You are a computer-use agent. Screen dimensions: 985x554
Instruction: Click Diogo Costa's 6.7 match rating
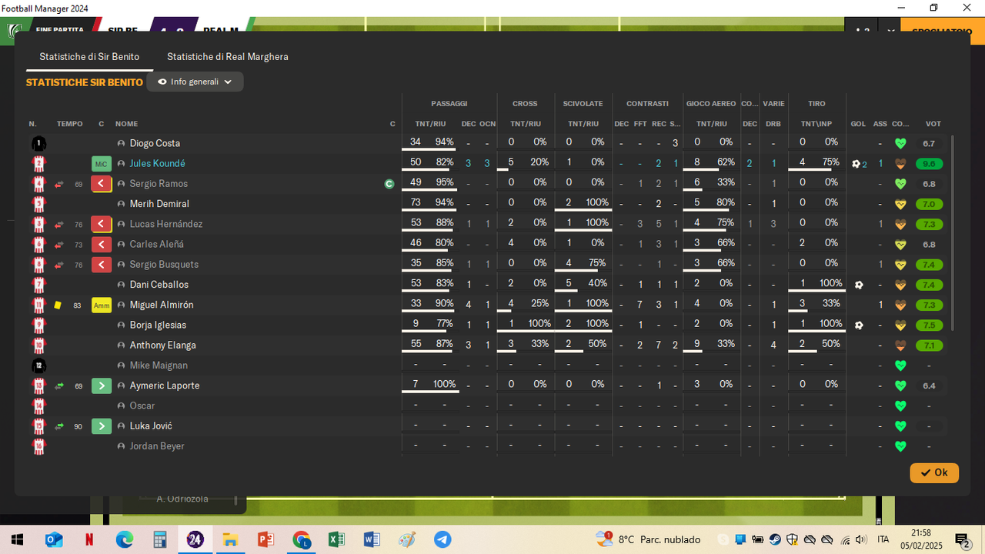(x=929, y=143)
